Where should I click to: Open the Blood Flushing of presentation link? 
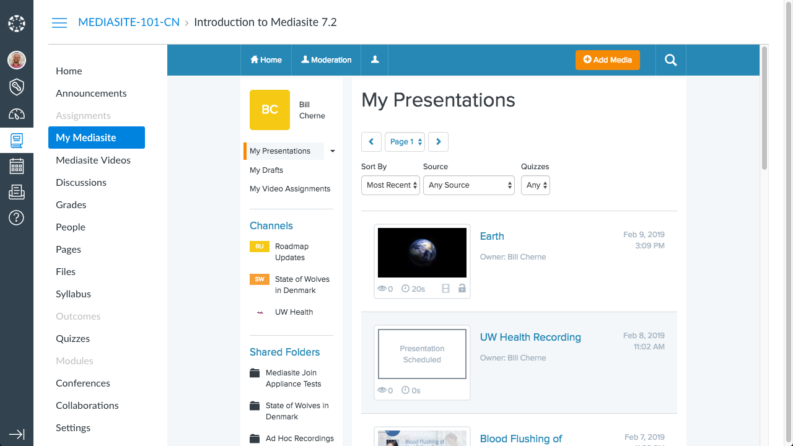click(x=521, y=439)
